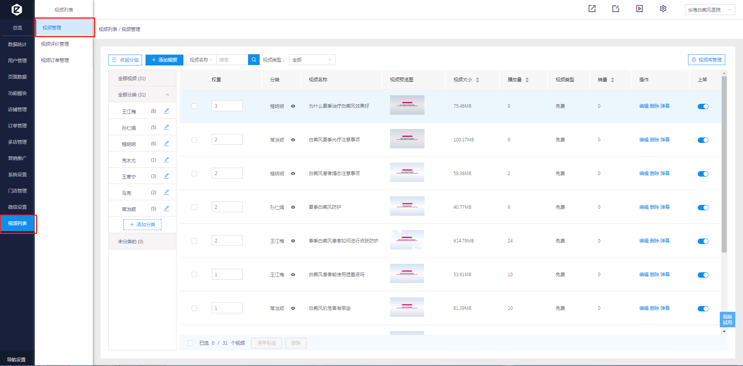Sort by 视频大小 column arrows
This screenshot has width=743, height=366.
478,80
